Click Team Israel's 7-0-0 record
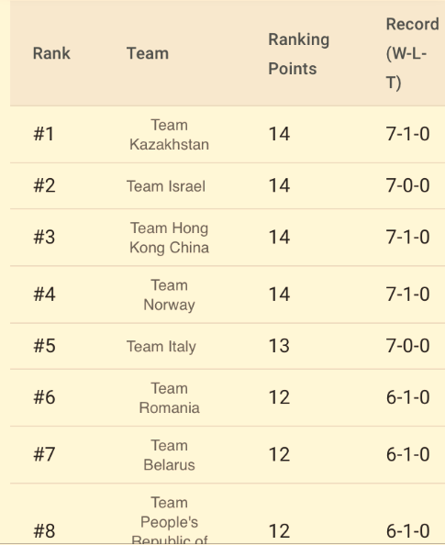 (x=407, y=185)
